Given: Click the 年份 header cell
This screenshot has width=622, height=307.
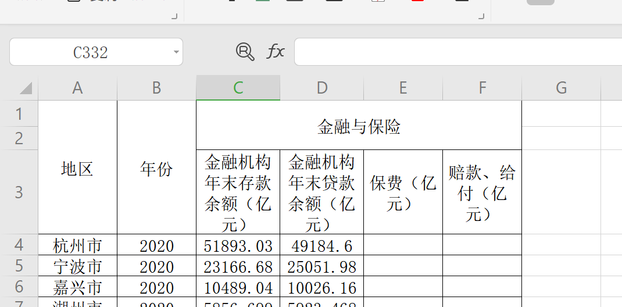Looking at the screenshot, I should [x=157, y=167].
